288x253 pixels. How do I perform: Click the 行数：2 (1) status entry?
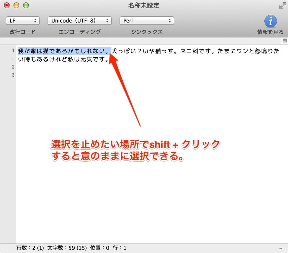(x=30, y=248)
